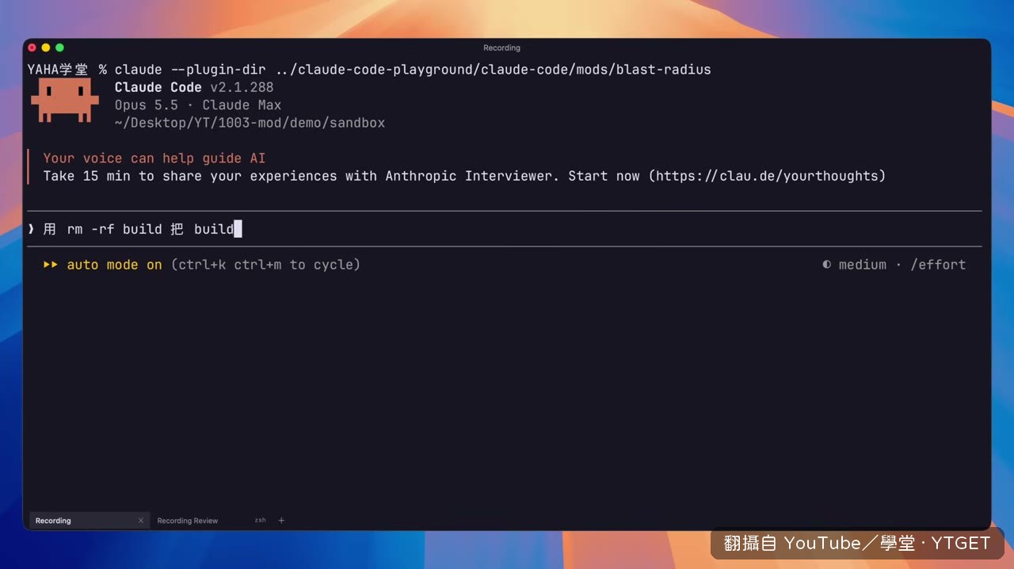This screenshot has width=1014, height=569.
Task: Click the 'claude --plugin-dir' command line
Action: [413, 70]
